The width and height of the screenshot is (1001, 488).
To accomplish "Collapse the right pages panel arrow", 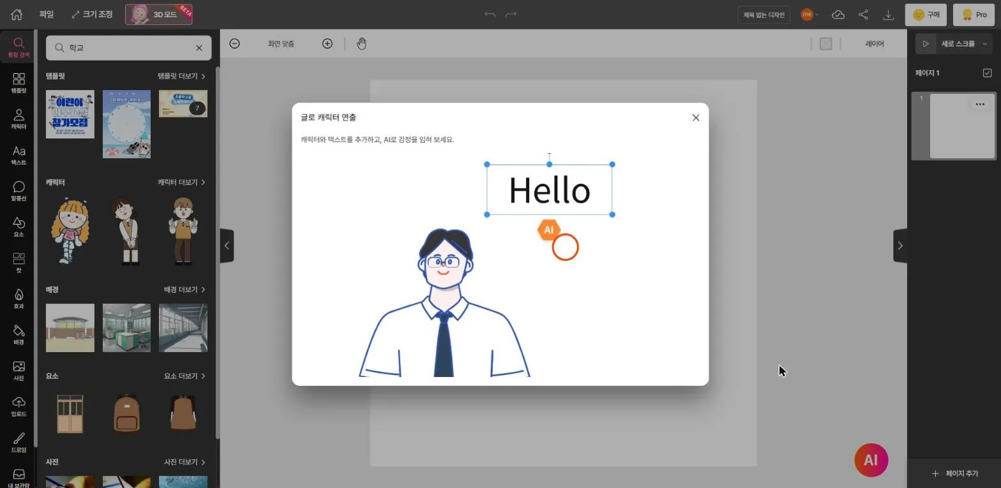I will click(x=900, y=246).
